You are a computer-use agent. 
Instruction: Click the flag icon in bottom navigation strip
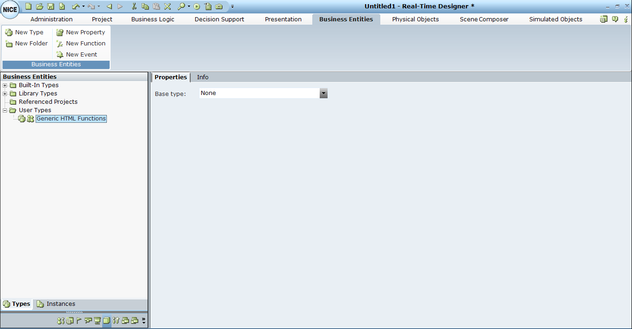click(79, 320)
